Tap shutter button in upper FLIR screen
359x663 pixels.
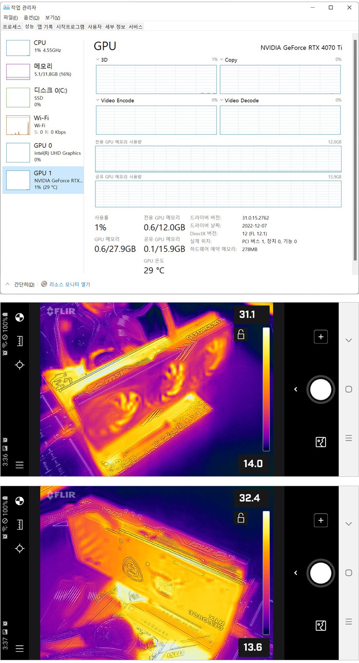click(x=321, y=390)
